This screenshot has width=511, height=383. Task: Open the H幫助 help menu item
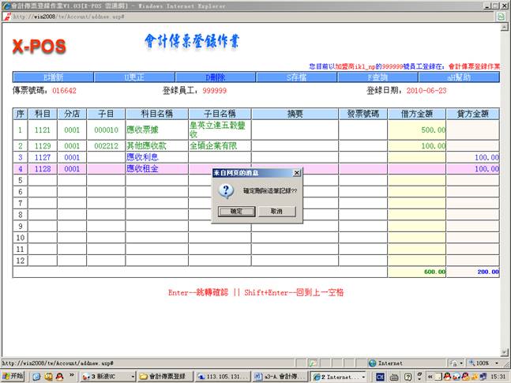pos(460,77)
